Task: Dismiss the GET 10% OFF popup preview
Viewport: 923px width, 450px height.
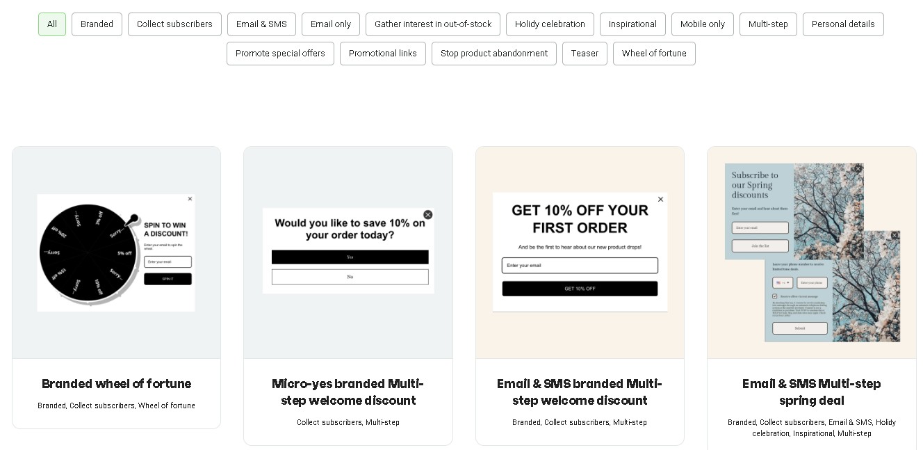Action: [x=660, y=199]
